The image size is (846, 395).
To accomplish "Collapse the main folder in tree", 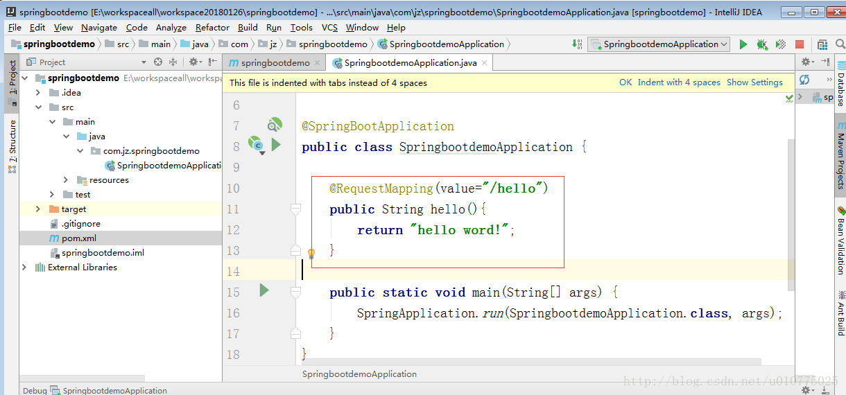I will 53,122.
